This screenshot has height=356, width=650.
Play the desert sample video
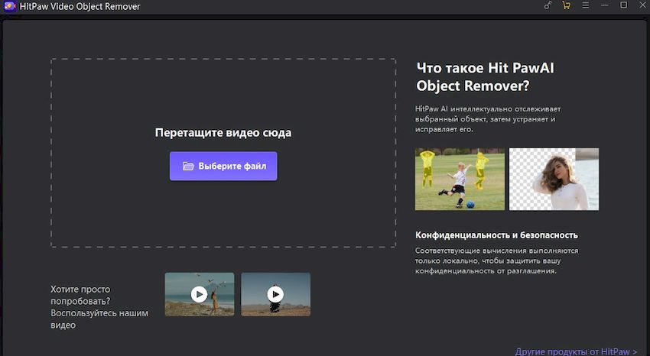tap(275, 294)
